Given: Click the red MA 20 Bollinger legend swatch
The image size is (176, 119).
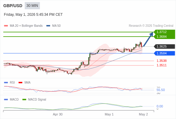Looking at the screenshot, I should pos(6,26).
